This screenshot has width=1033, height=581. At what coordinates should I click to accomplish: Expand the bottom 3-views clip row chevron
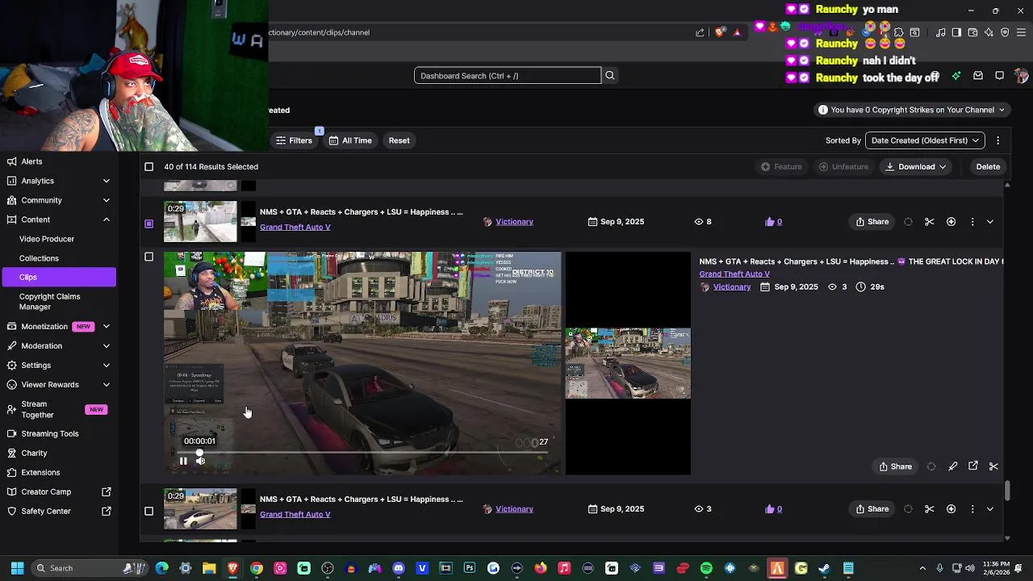(x=990, y=509)
